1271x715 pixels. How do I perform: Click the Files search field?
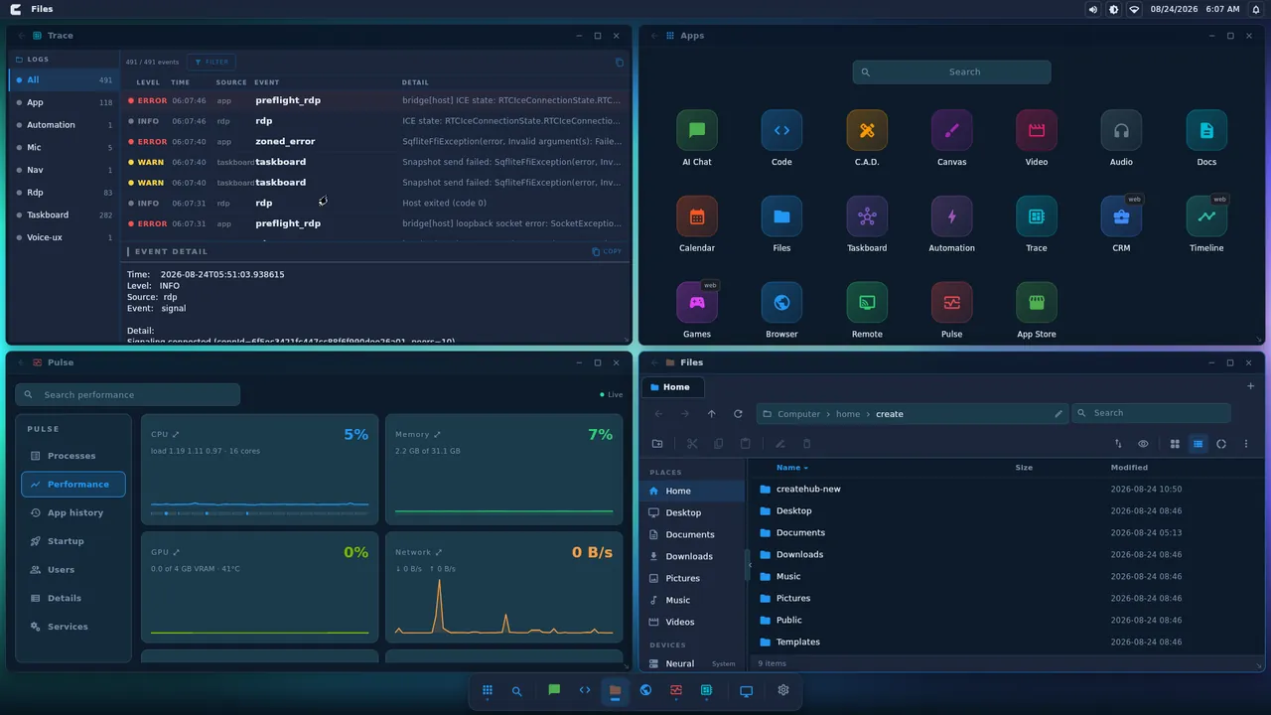(x=1151, y=413)
